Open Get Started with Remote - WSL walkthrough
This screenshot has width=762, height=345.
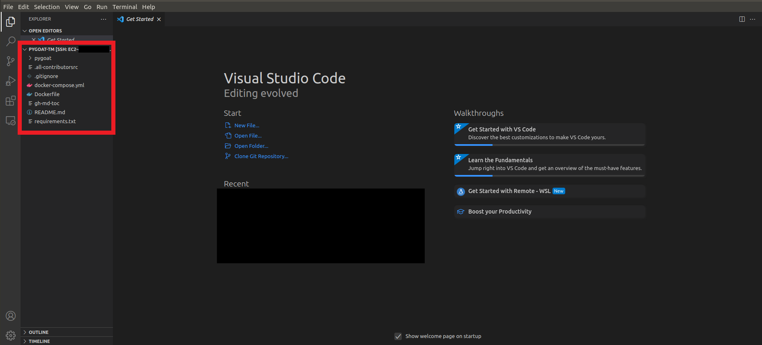click(x=550, y=191)
